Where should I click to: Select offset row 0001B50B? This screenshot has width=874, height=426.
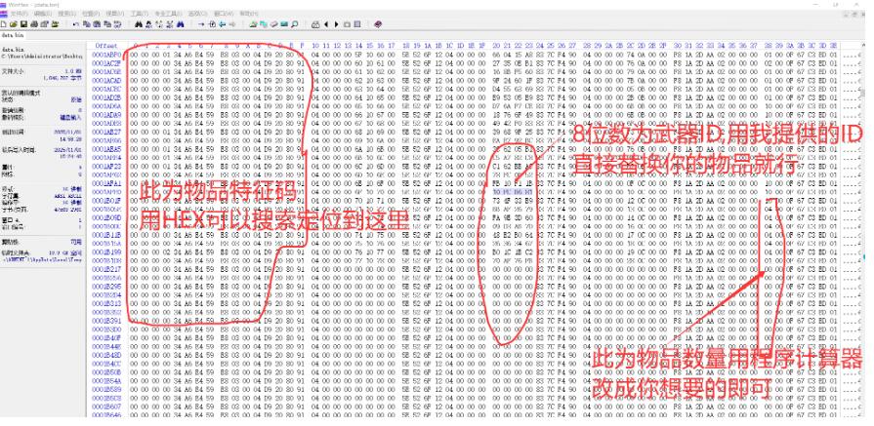pyautogui.click(x=105, y=372)
